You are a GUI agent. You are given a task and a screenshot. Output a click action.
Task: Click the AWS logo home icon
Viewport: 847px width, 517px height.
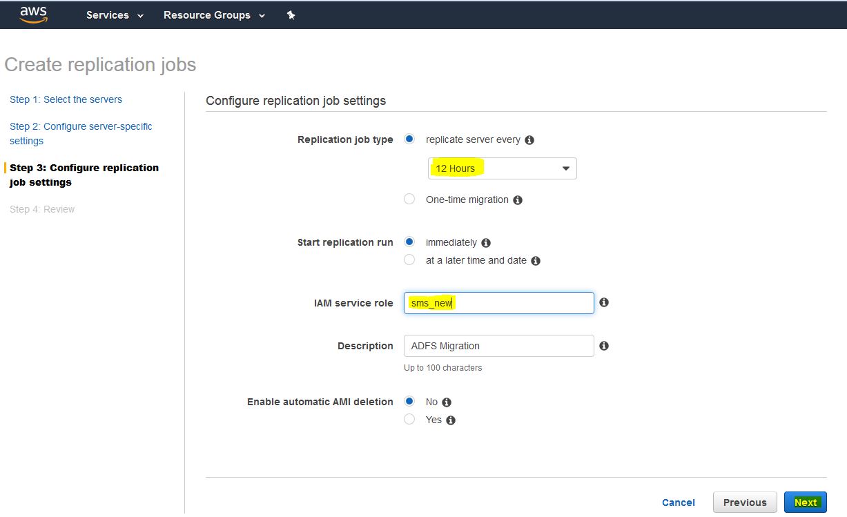point(33,14)
